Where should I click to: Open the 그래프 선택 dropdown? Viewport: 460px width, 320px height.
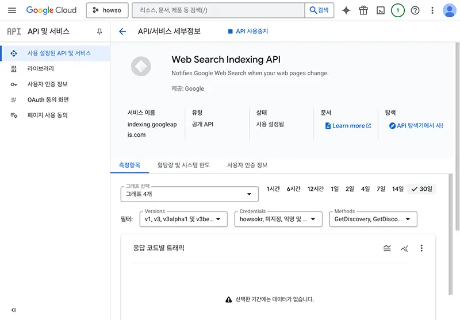[190, 194]
